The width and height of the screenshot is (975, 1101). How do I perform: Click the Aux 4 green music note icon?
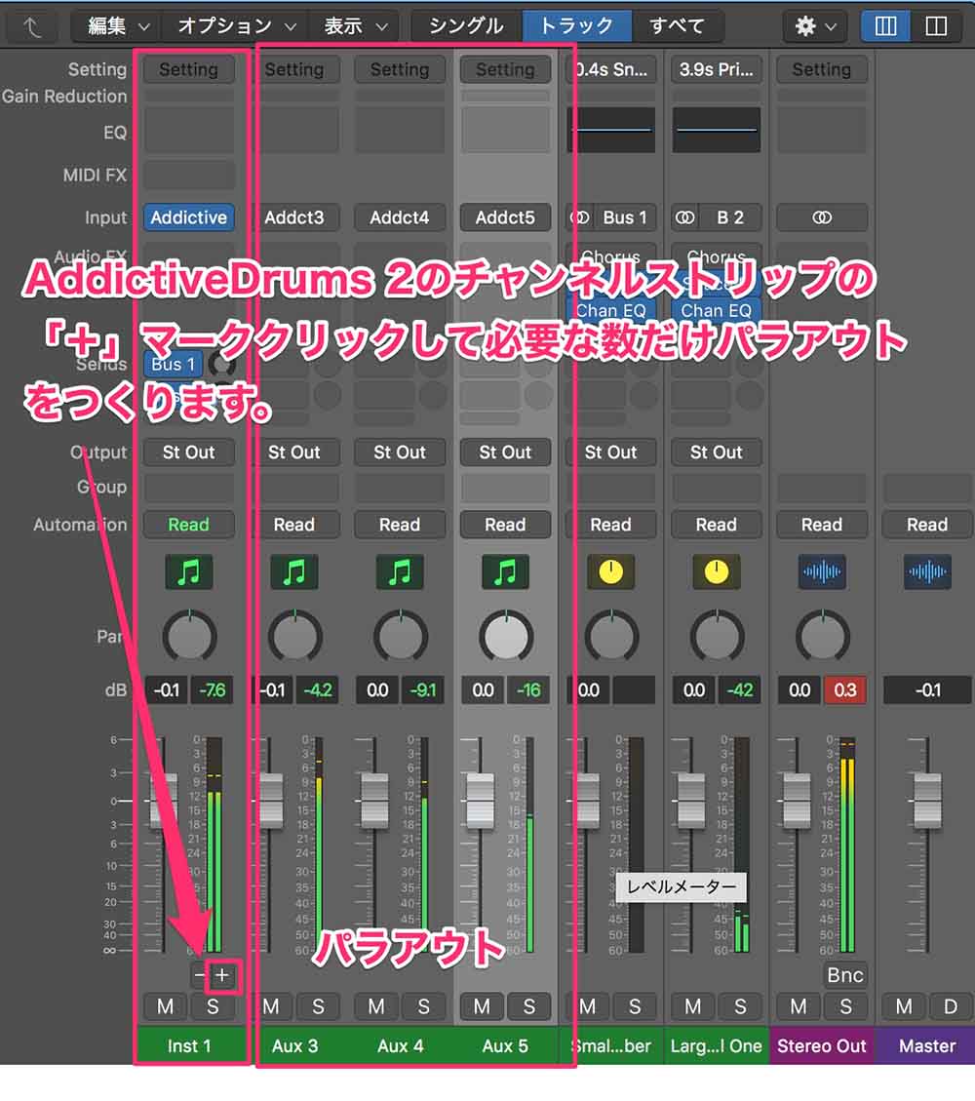pyautogui.click(x=400, y=572)
